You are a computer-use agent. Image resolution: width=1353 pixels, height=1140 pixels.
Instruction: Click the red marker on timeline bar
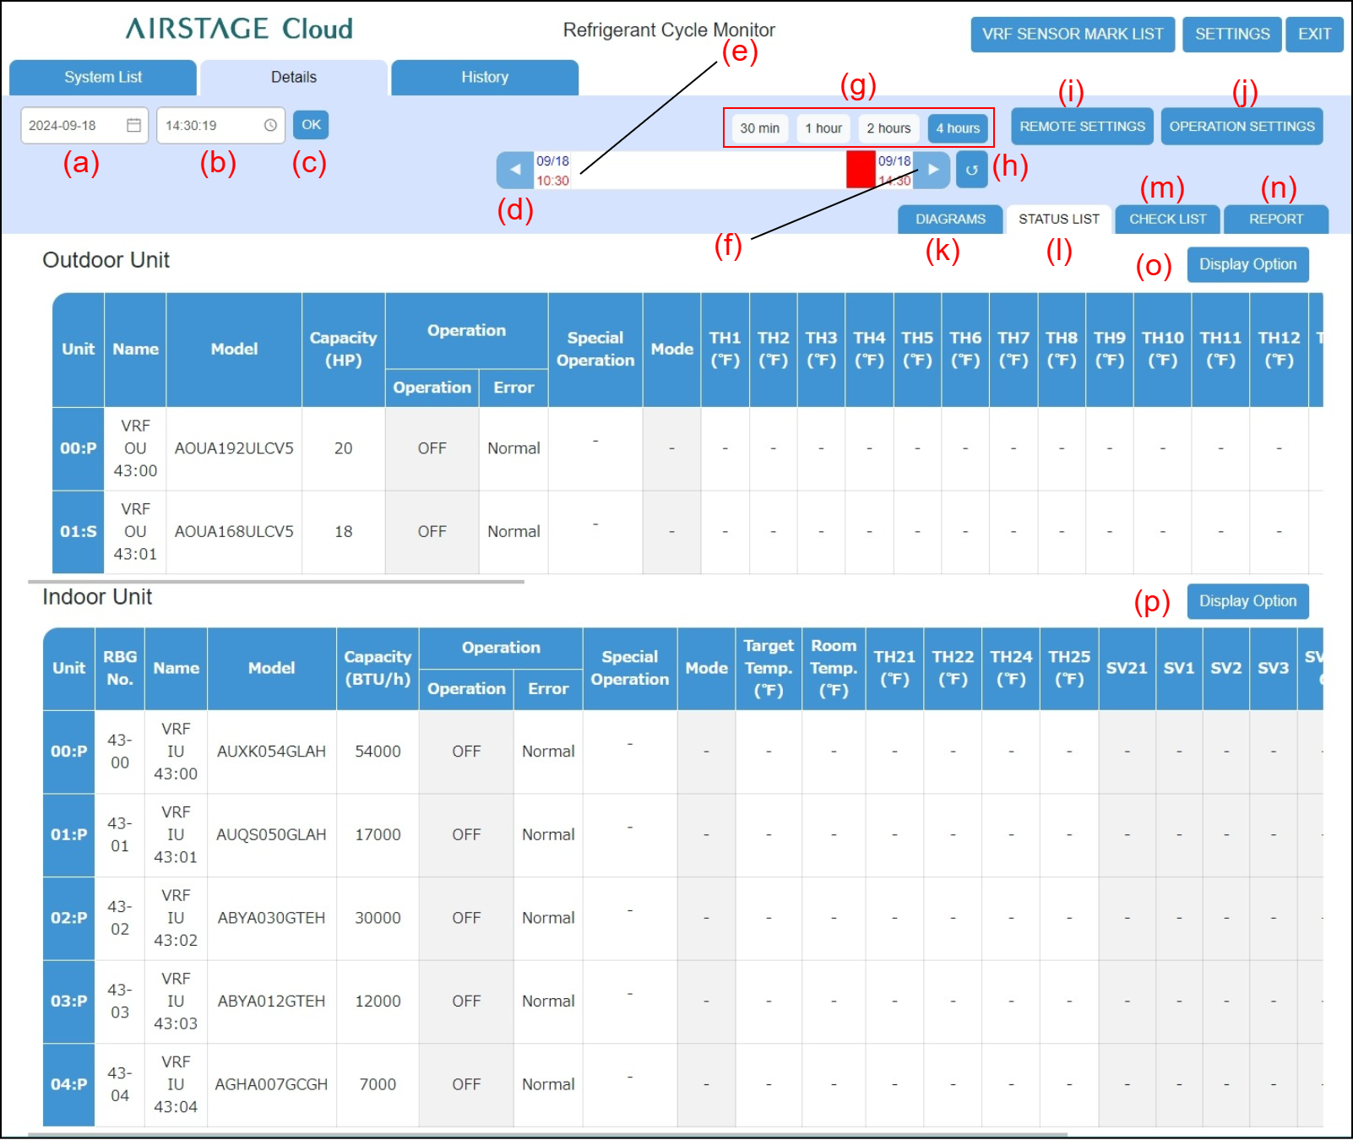861,170
